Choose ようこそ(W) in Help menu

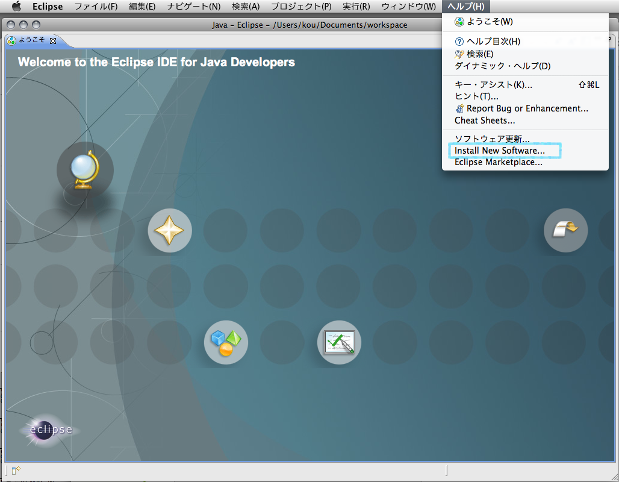coord(525,22)
